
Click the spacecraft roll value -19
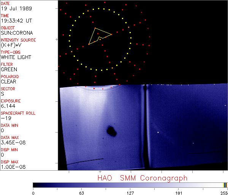5,118
